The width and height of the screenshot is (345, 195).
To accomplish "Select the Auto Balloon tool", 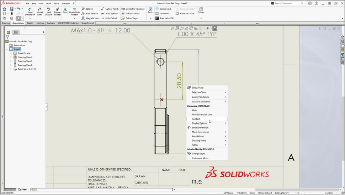I will point(90,14).
